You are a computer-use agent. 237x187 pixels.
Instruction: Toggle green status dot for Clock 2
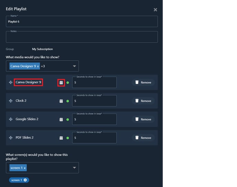click(x=68, y=101)
